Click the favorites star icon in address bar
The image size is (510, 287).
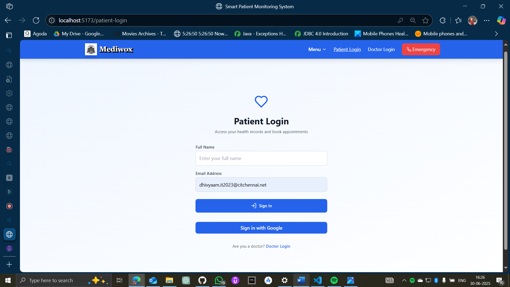click(426, 20)
